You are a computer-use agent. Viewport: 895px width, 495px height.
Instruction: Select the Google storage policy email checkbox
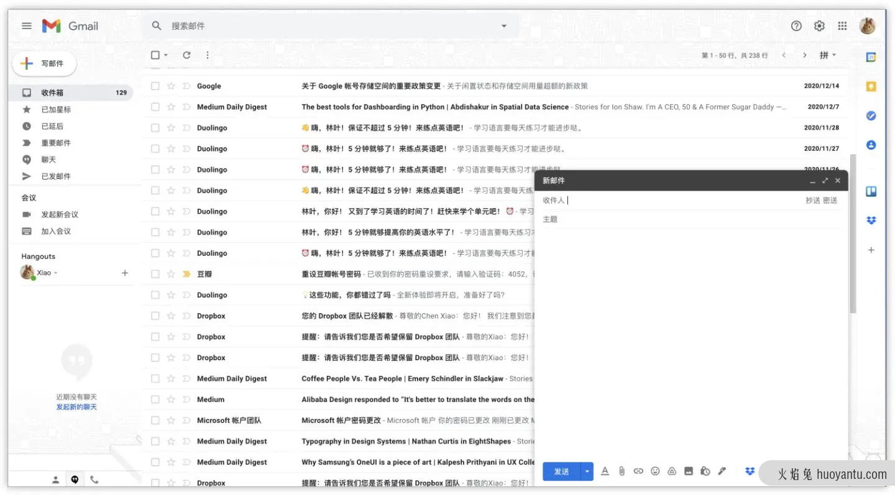coord(155,86)
